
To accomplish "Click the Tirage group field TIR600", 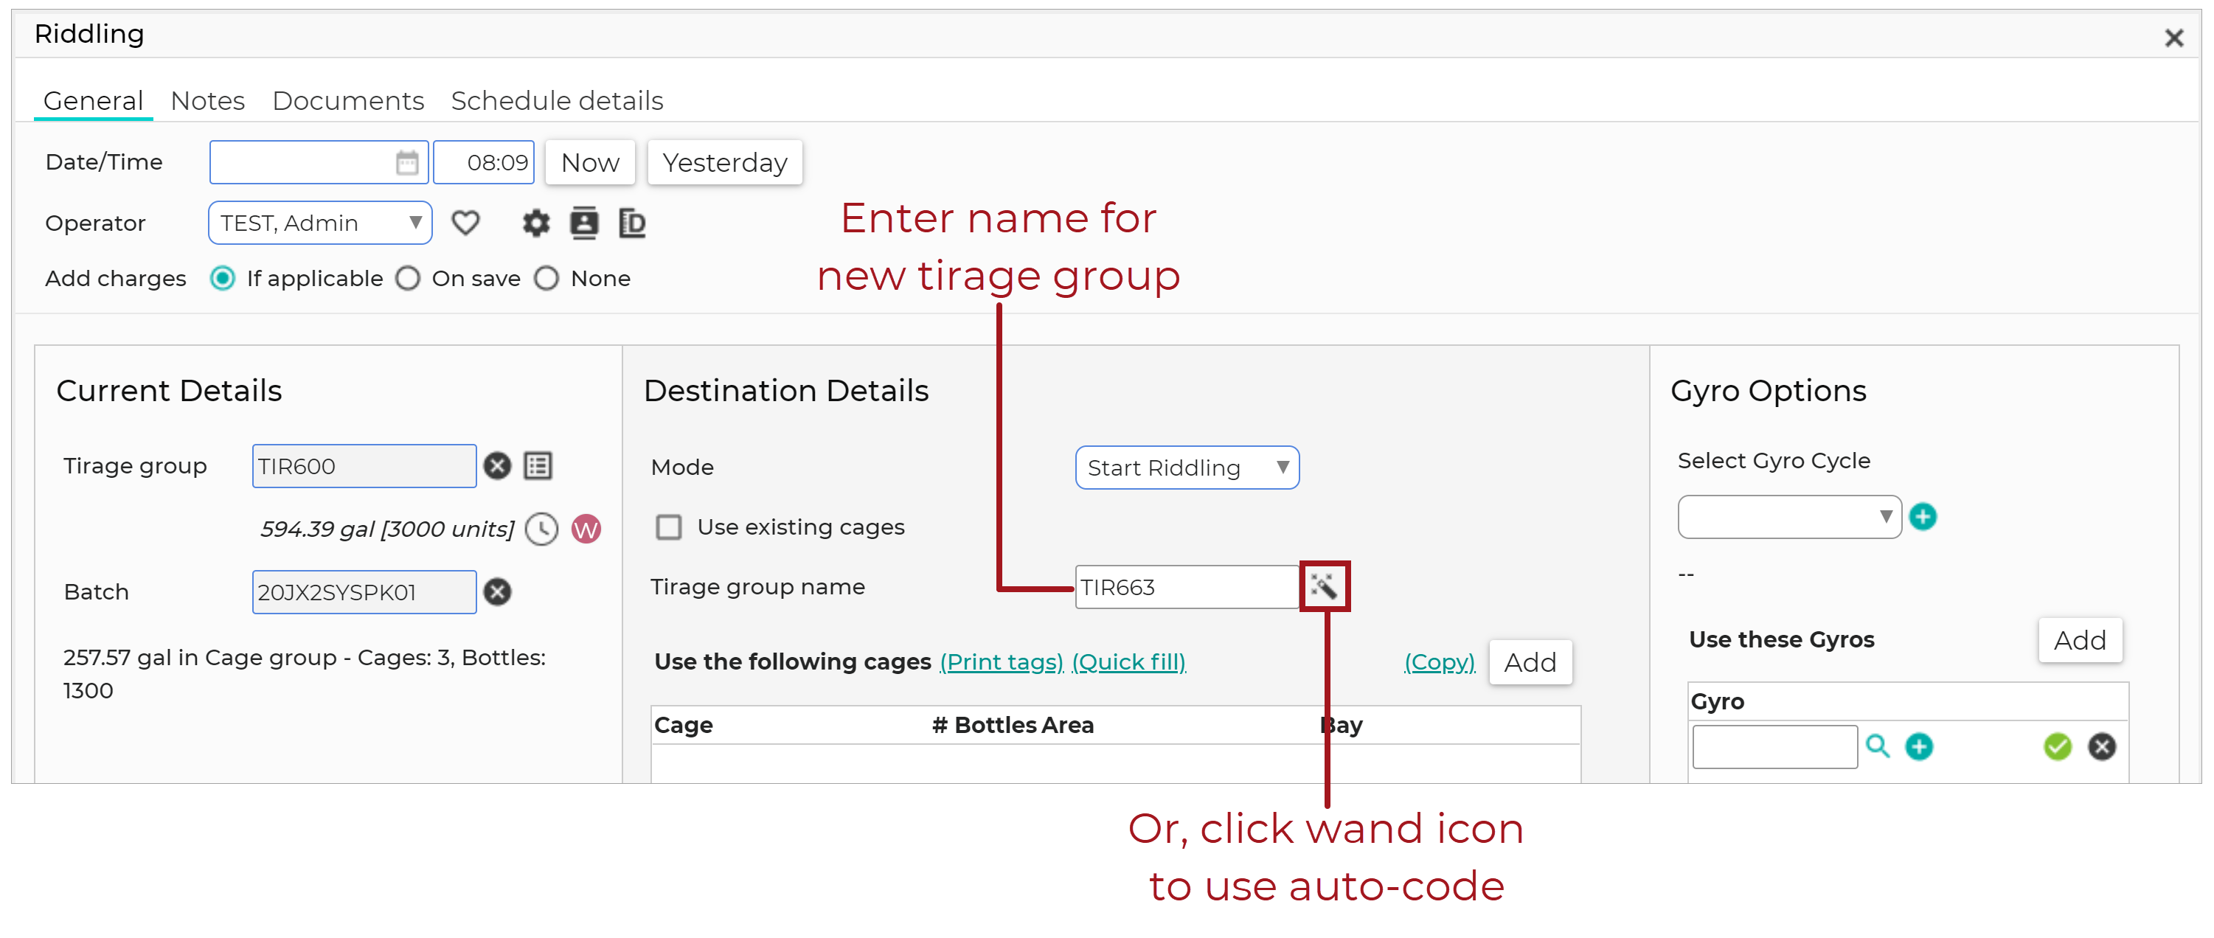I will pos(364,466).
